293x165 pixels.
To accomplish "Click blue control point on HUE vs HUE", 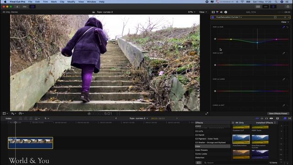I will [257, 43].
